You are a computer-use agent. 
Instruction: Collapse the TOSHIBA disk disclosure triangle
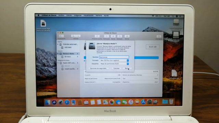click(x=58, y=44)
